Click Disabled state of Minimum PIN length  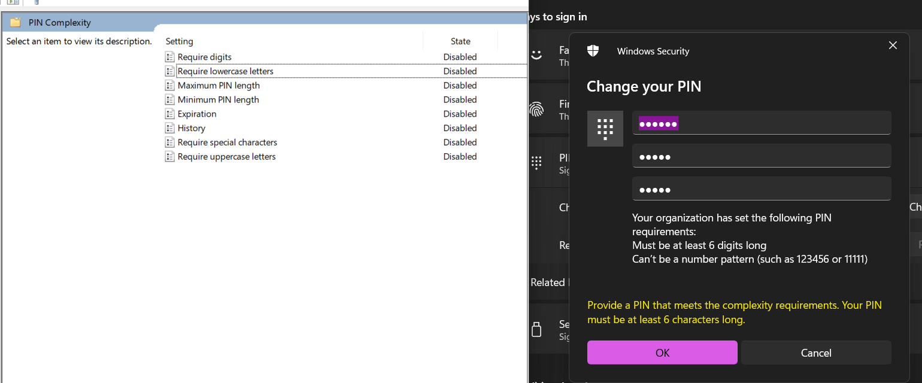[x=460, y=100]
